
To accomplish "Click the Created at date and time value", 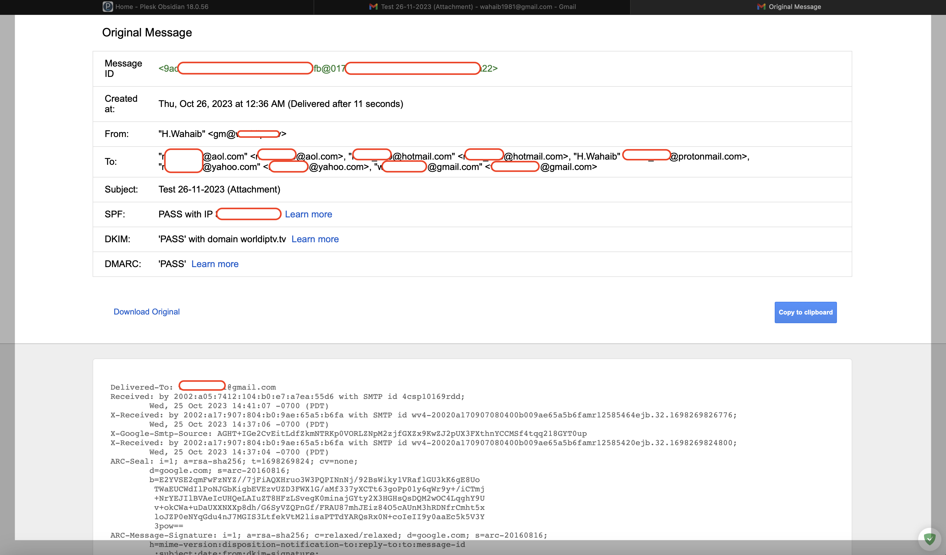I will tap(280, 104).
